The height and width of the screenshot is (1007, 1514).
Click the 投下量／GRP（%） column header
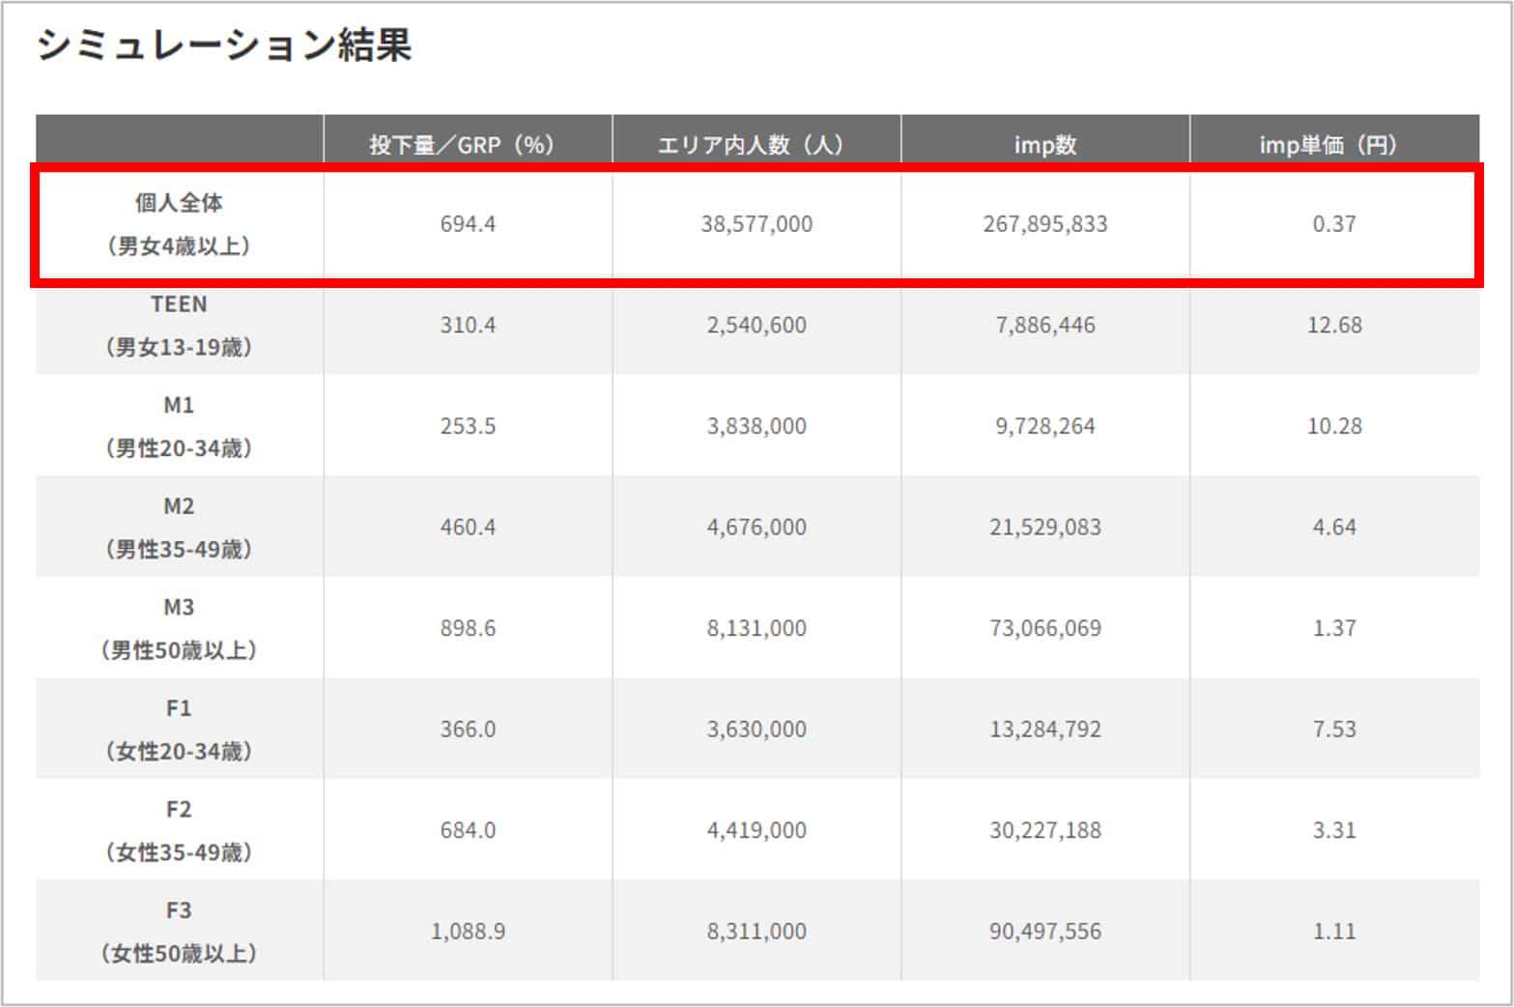(467, 145)
